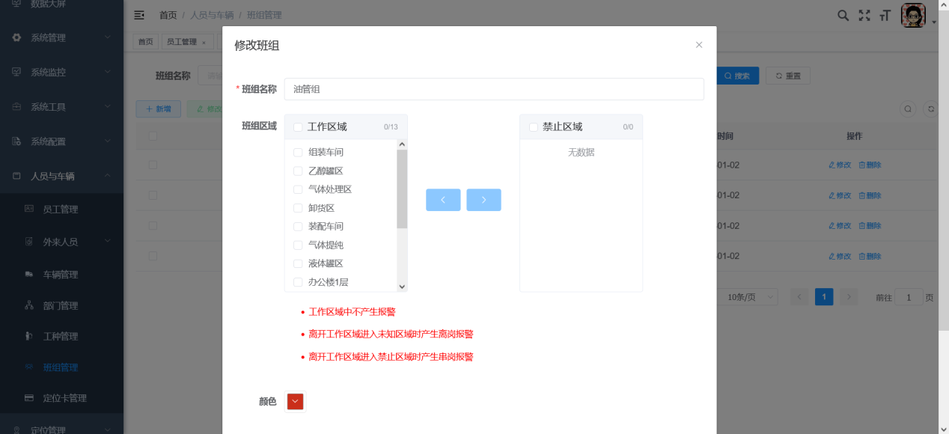Click the font size adjustment icon
The height and width of the screenshot is (434, 949).
(884, 15)
